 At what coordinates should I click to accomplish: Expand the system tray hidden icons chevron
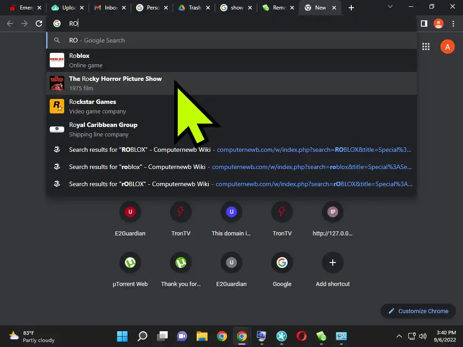pyautogui.click(x=399, y=336)
